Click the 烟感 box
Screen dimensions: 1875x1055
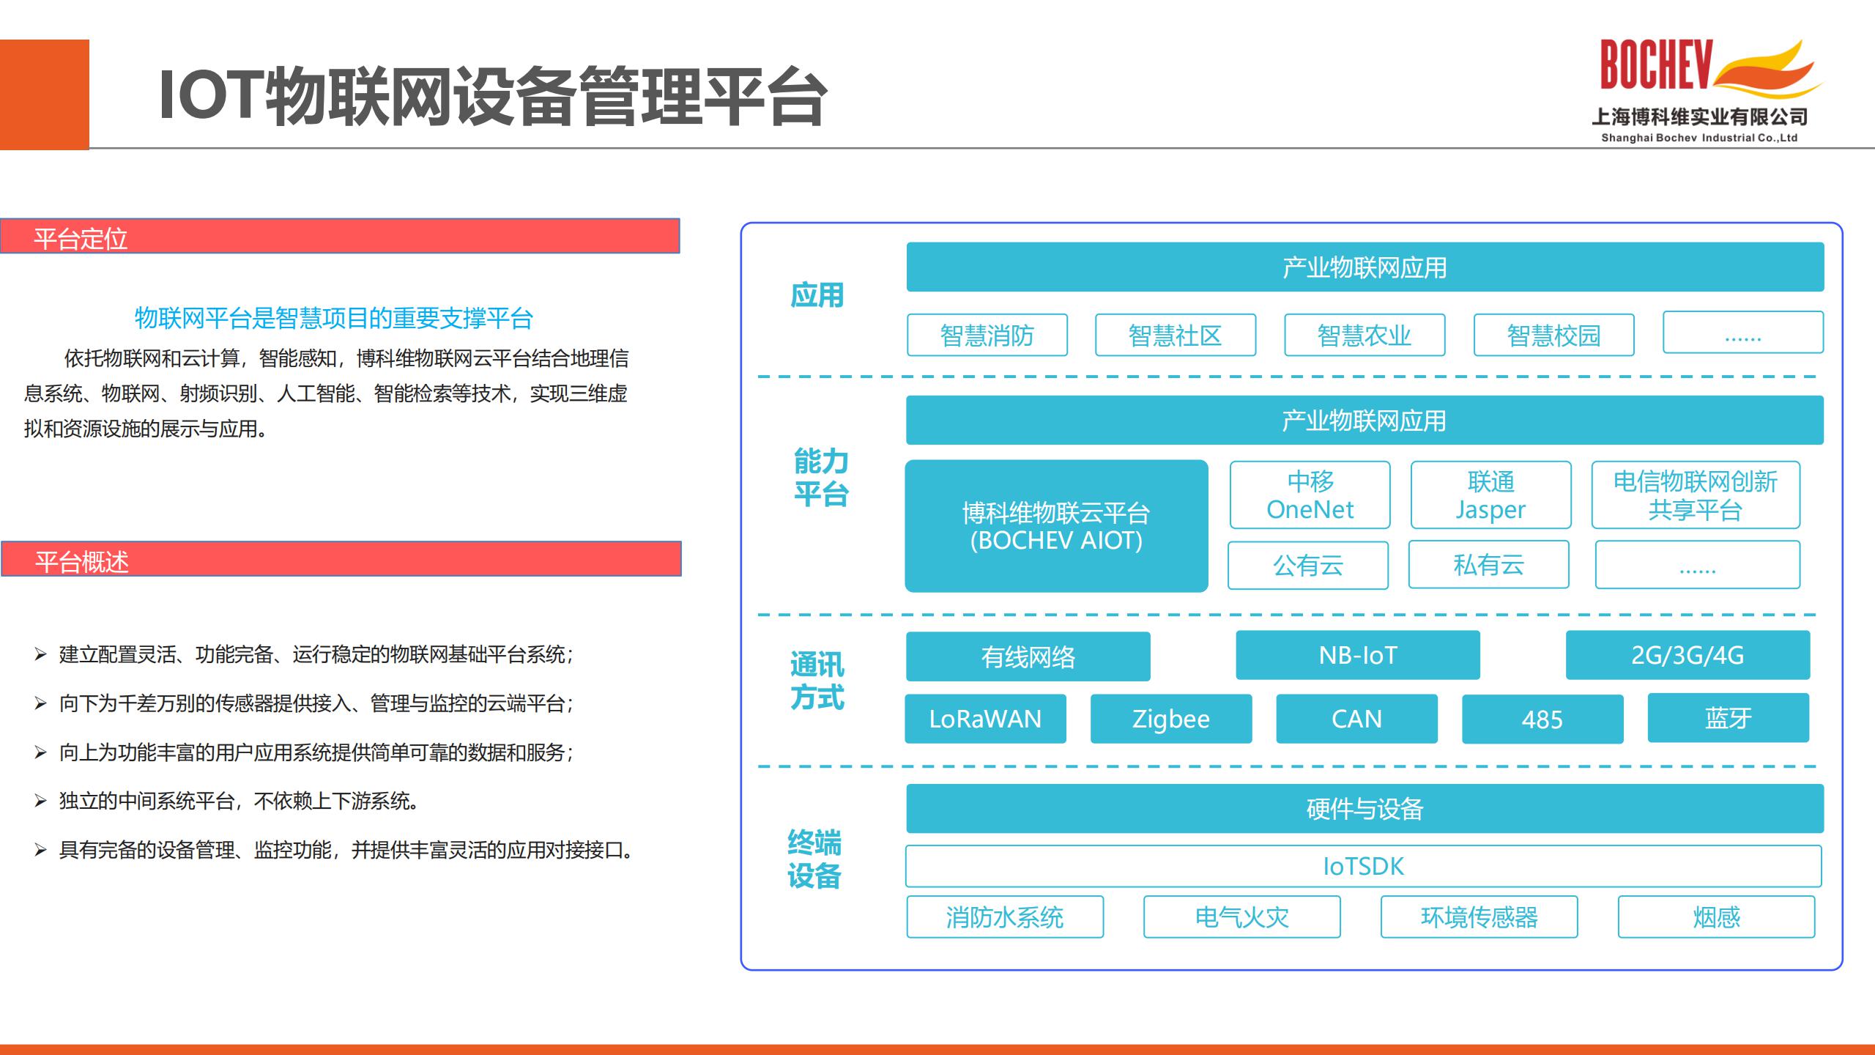click(x=1717, y=917)
